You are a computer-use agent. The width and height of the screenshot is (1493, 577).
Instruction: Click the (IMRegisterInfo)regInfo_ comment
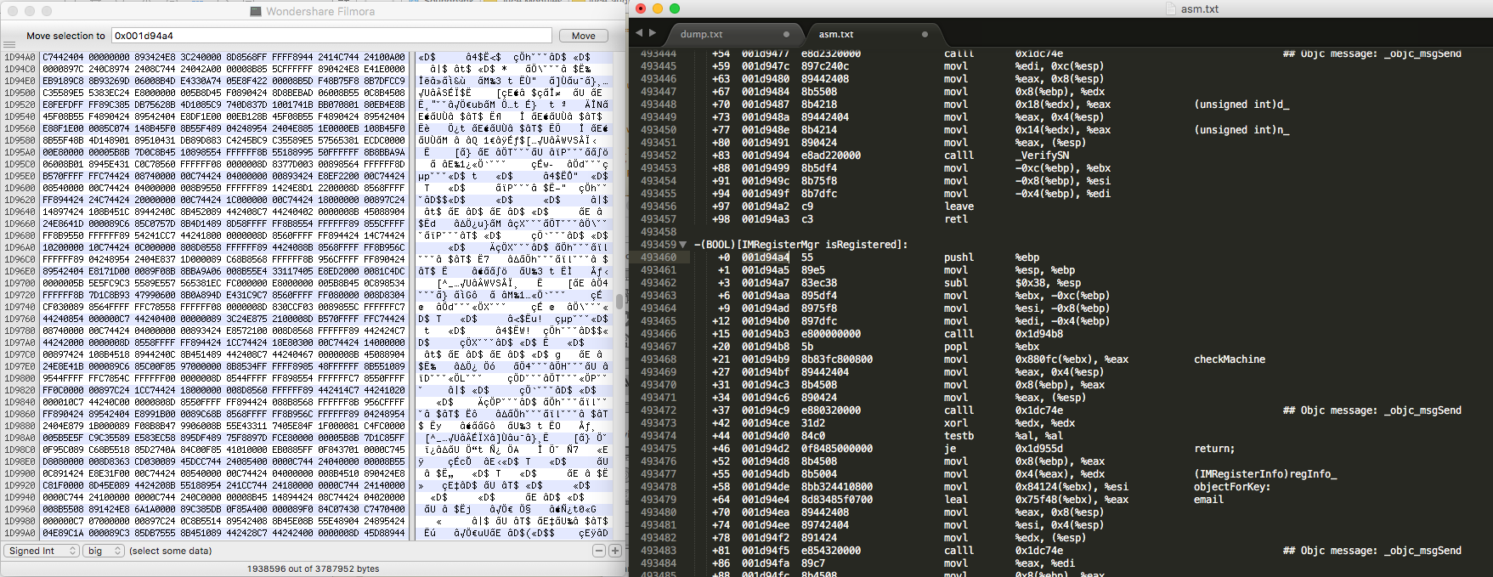pyautogui.click(x=1264, y=474)
